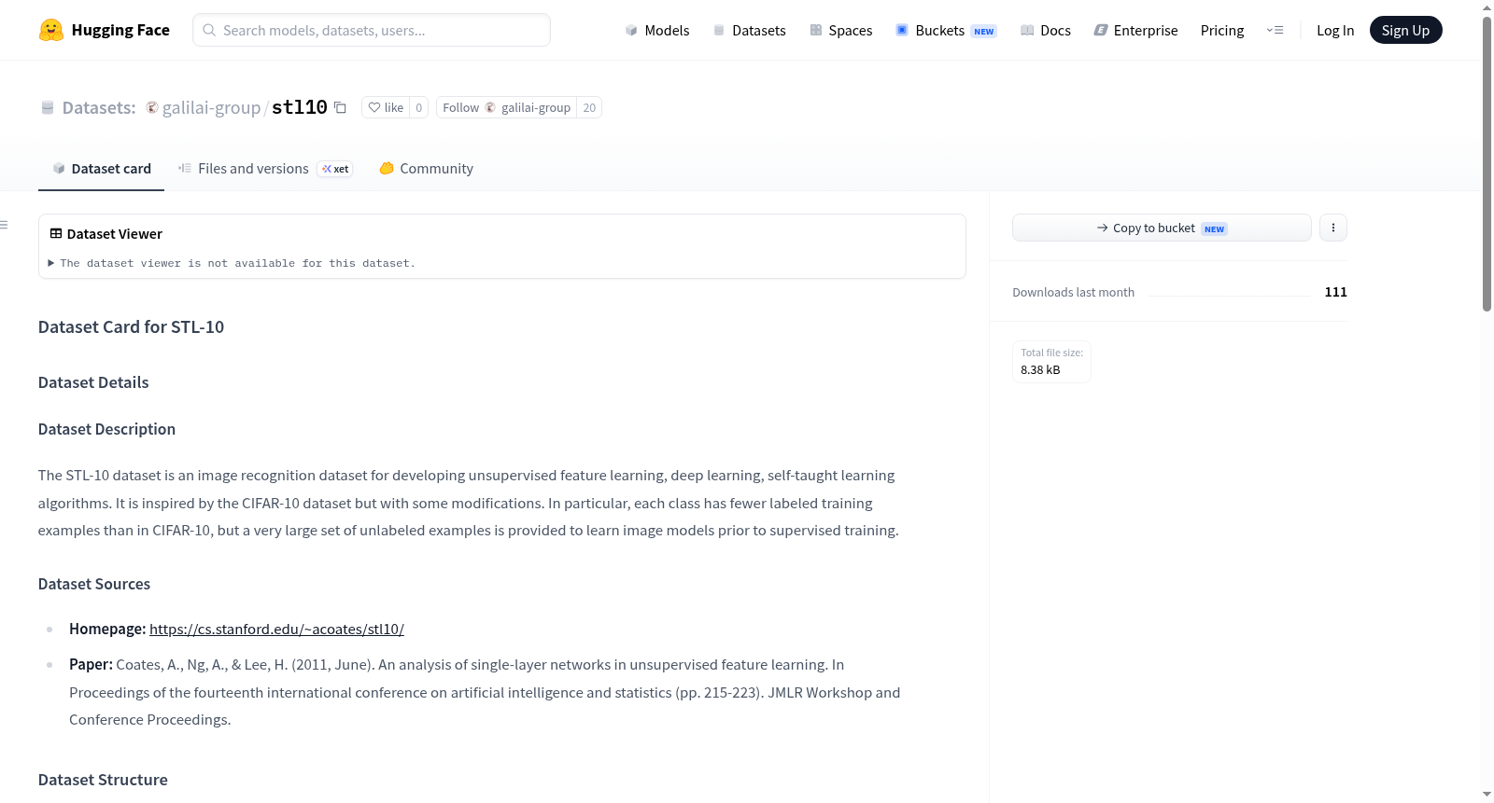The width and height of the screenshot is (1494, 803).
Task: Open the Community tab
Action: [x=427, y=169]
